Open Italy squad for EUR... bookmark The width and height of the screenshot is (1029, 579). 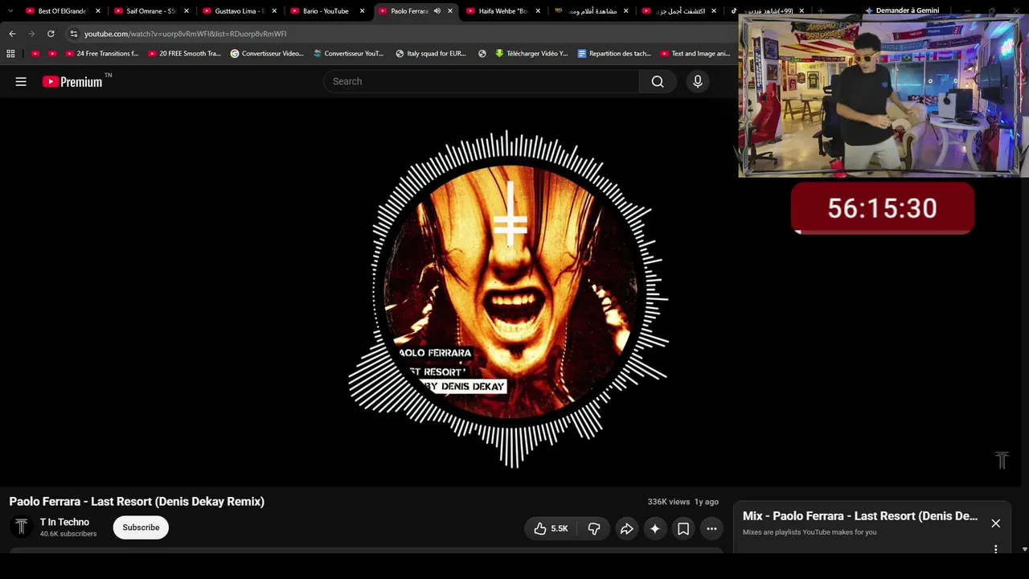pyautogui.click(x=431, y=54)
